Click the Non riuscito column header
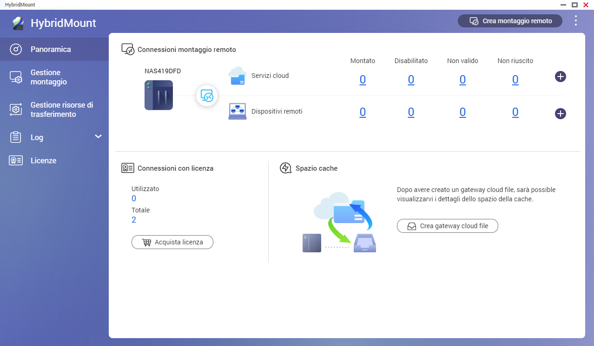594x346 pixels. click(x=515, y=61)
